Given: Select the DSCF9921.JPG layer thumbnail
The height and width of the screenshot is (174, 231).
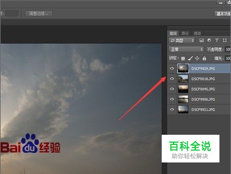Looking at the screenshot, I should [x=183, y=109].
